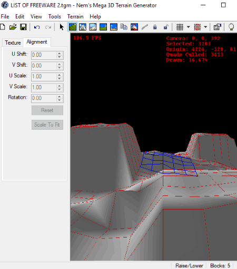Select the arrow pointer tool

point(62,27)
